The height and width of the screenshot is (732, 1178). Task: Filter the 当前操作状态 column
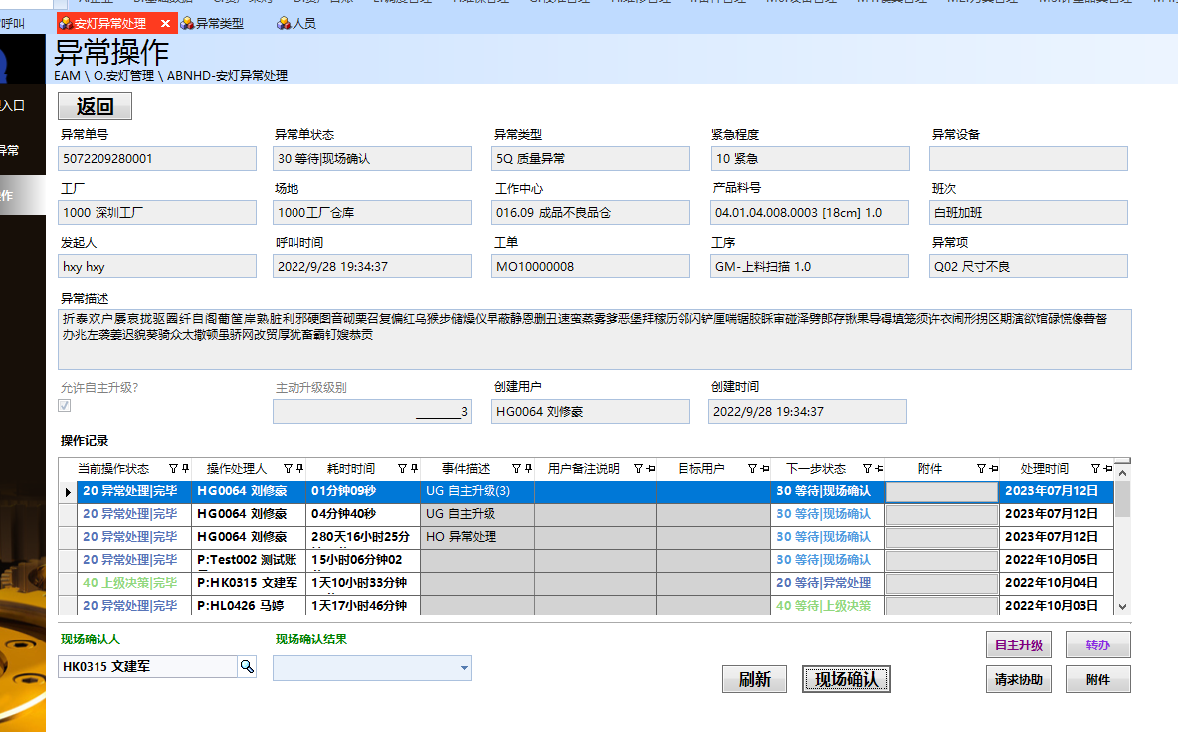coord(173,469)
